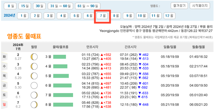
Task: Click the 월출/월몰 column header
Action: tap(198, 47)
